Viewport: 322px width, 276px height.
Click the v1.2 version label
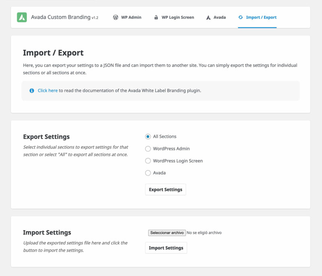(x=95, y=18)
